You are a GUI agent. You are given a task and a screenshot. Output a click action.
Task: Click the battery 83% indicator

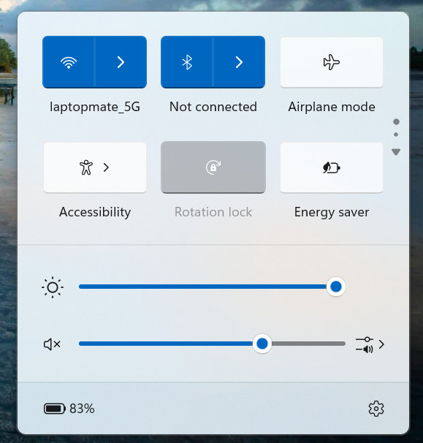[x=69, y=409]
